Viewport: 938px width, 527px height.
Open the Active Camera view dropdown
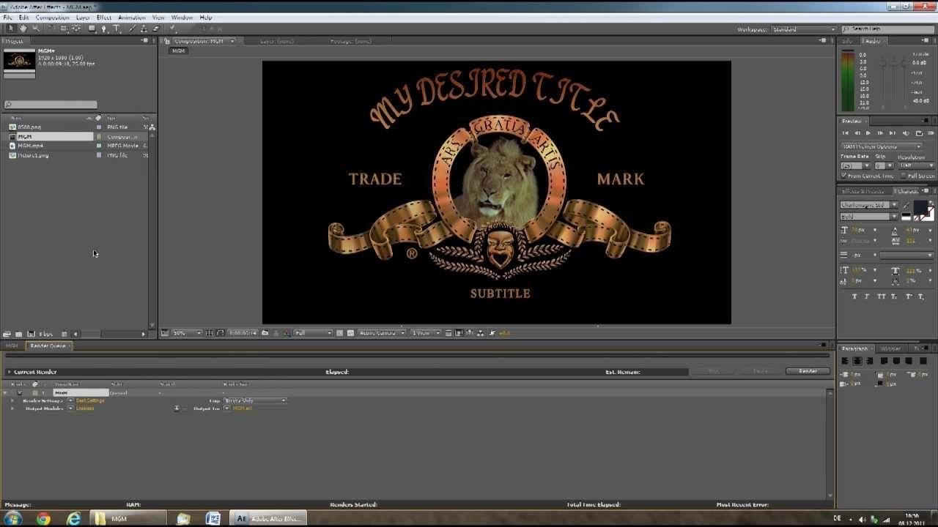(381, 333)
